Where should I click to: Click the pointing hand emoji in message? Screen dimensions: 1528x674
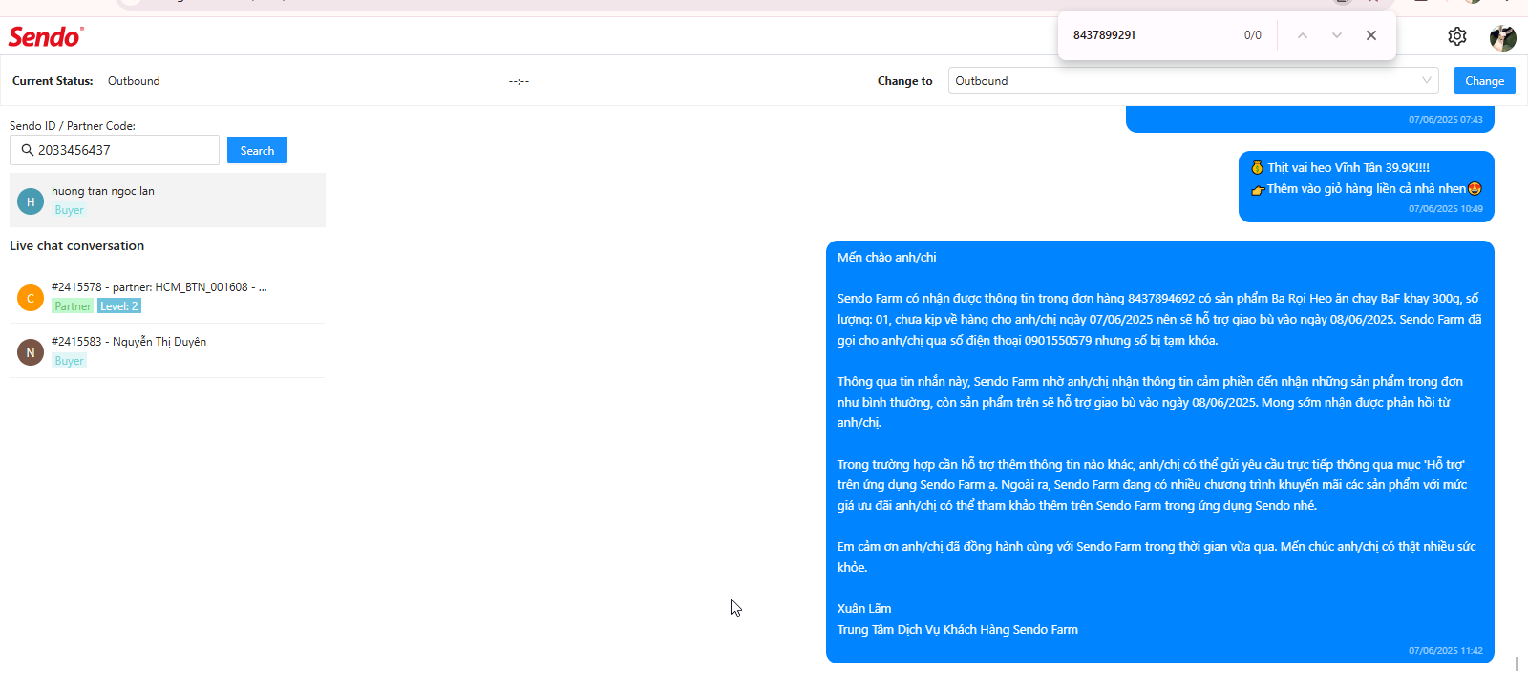click(1258, 189)
